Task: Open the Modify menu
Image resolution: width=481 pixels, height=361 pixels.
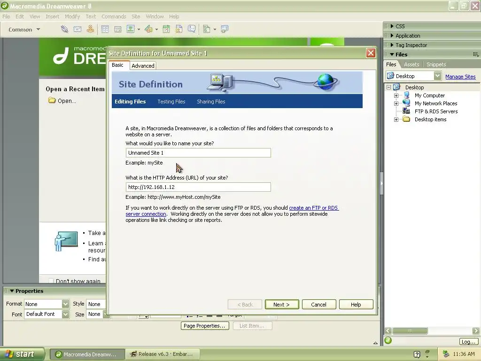Action: coord(72,16)
